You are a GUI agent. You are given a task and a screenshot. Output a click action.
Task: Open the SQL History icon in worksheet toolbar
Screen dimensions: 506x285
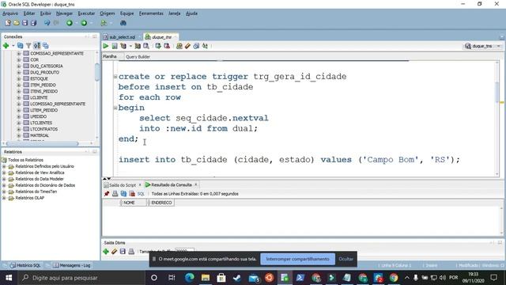[196, 46]
